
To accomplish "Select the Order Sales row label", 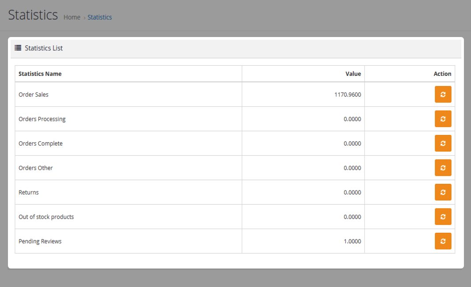I will [x=34, y=94].
